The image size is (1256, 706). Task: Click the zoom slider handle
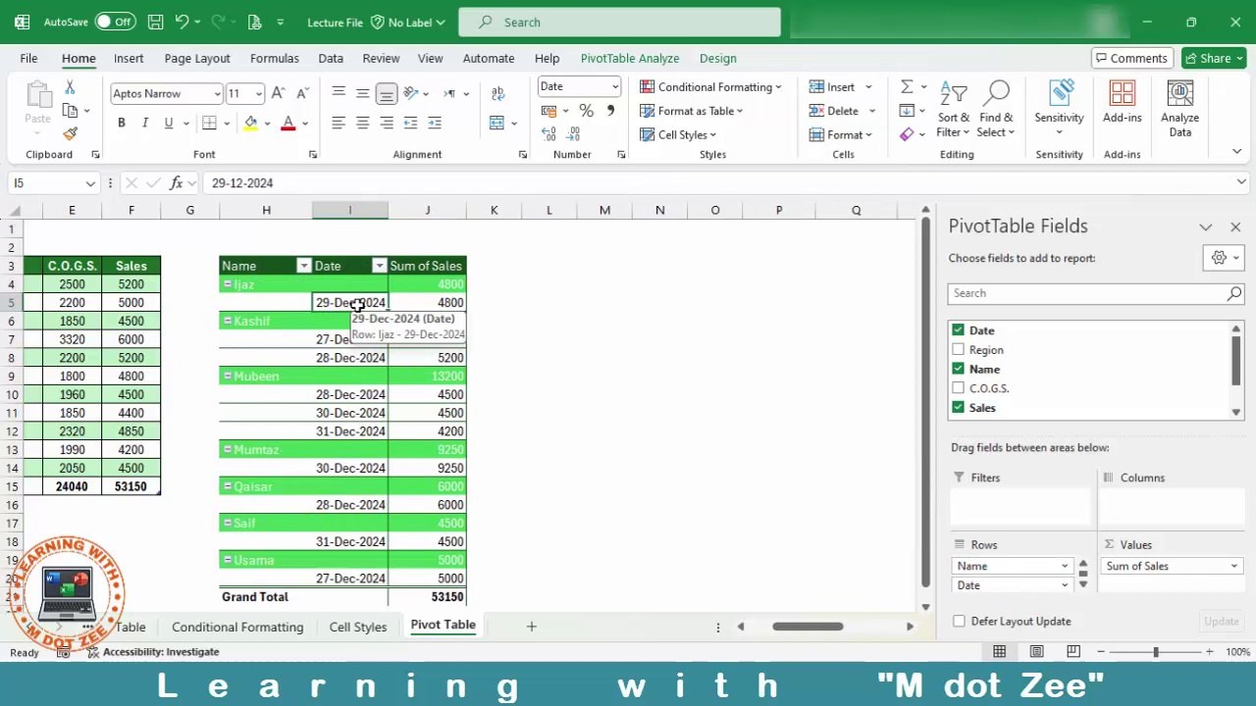click(x=1155, y=652)
